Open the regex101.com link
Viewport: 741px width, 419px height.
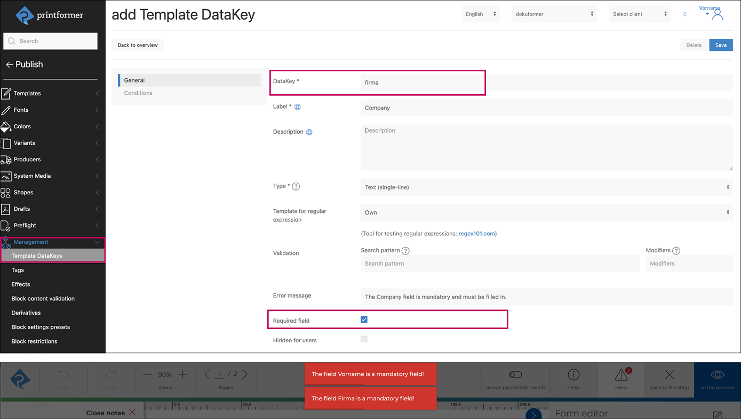(476, 234)
